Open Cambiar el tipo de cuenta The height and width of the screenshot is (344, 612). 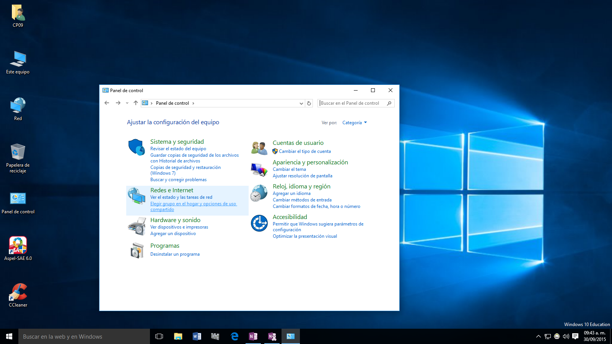[305, 151]
